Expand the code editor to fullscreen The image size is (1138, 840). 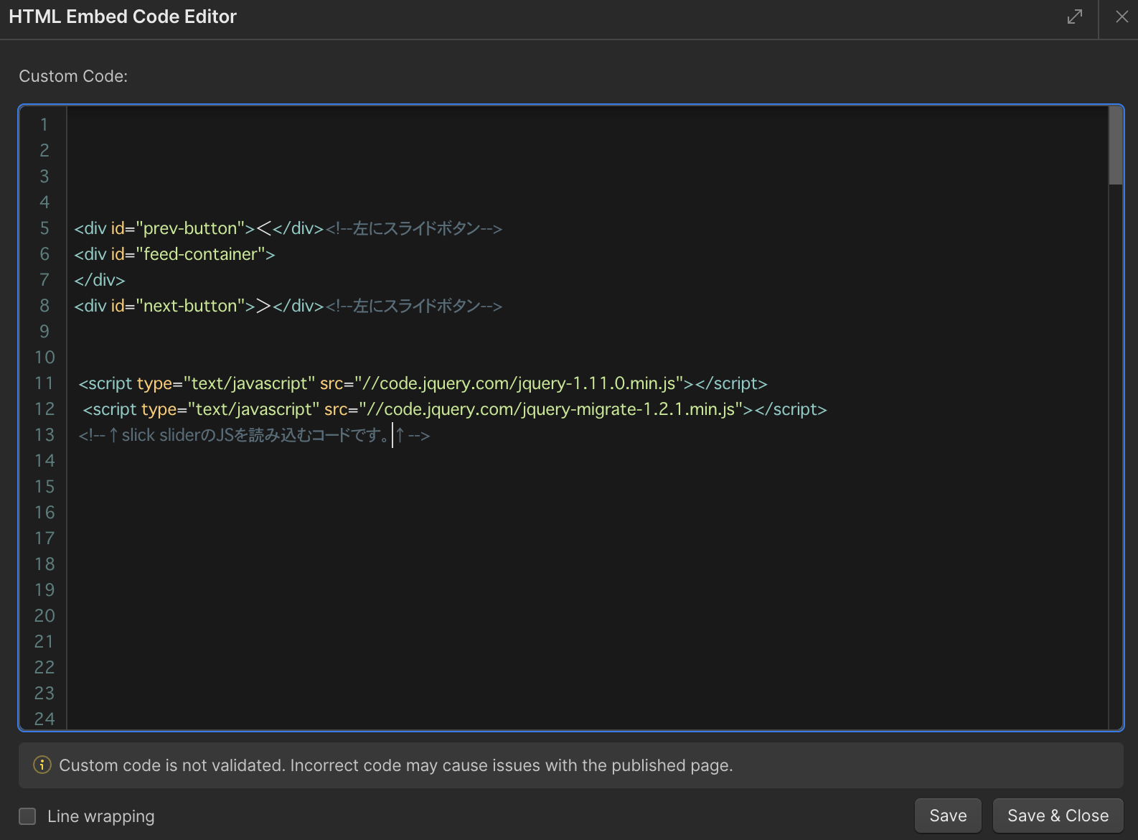1074,17
